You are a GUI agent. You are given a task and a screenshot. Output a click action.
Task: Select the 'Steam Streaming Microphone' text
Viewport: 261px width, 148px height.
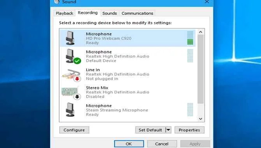point(117,110)
